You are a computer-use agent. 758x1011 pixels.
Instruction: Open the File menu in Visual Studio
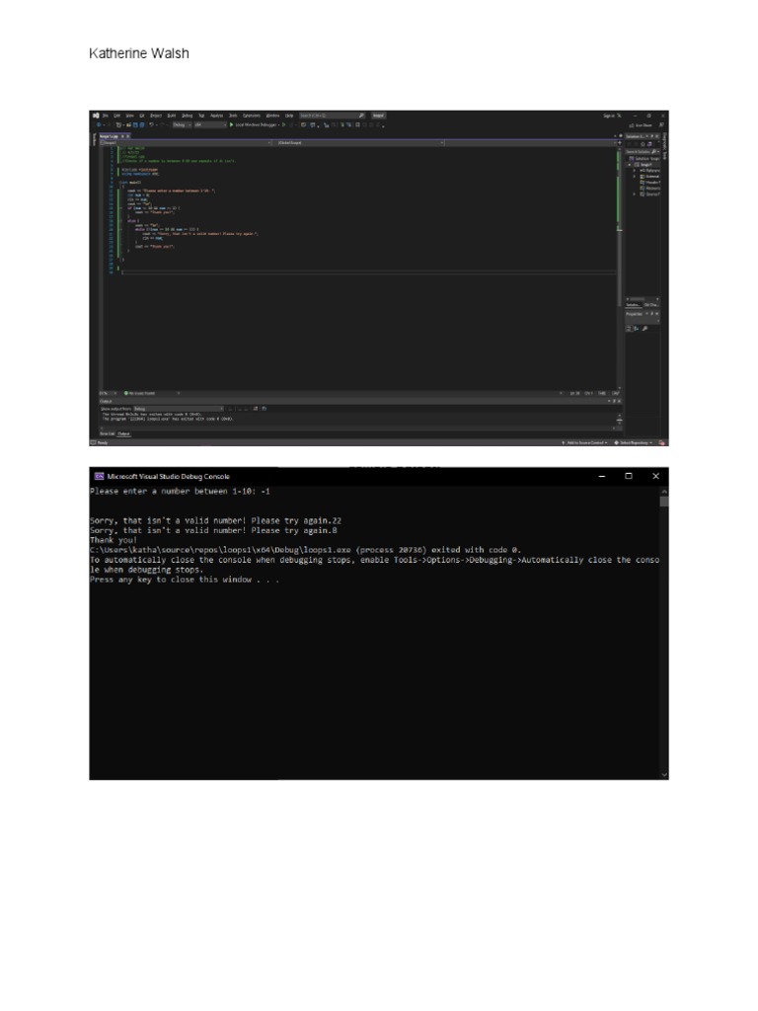coord(105,116)
